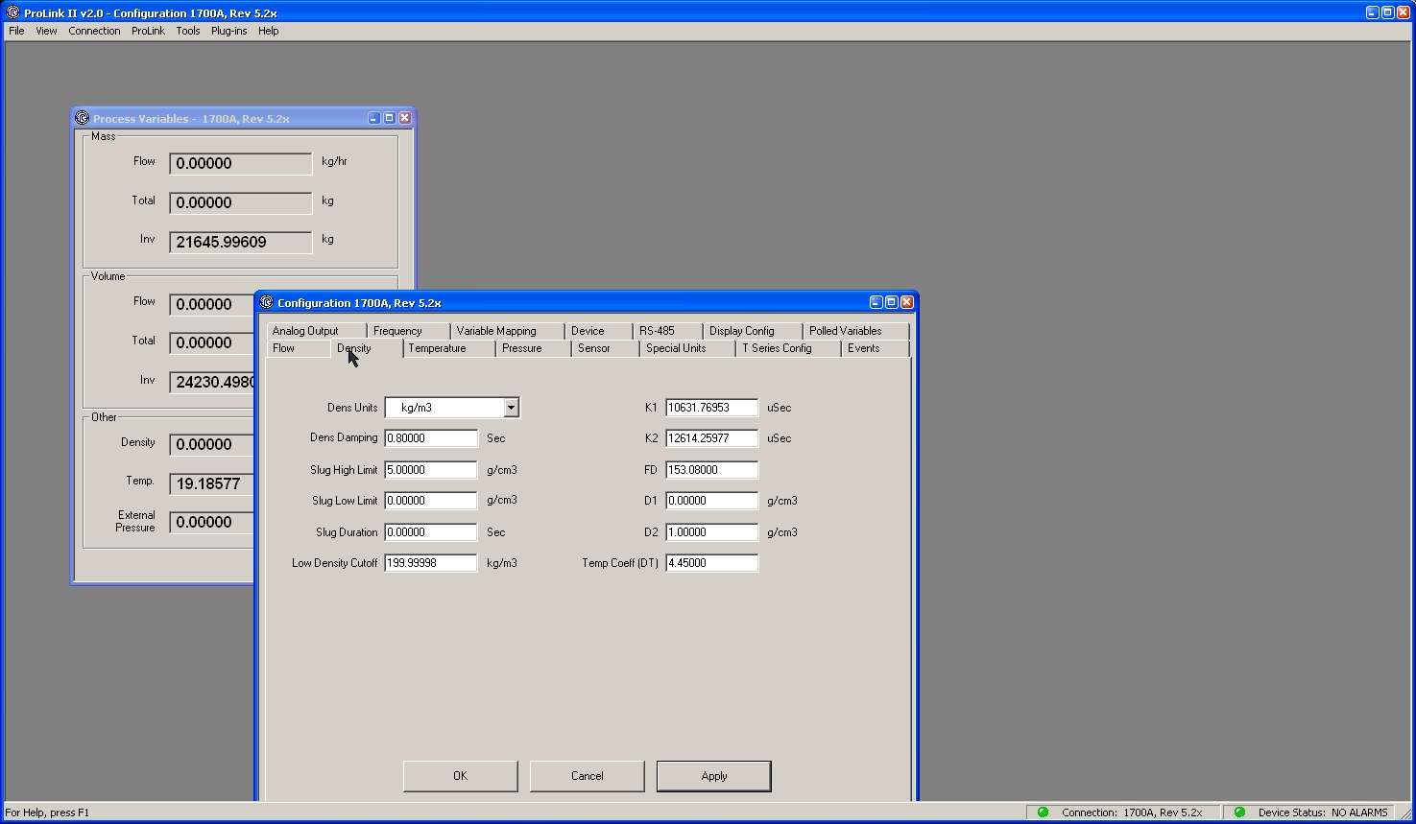Minimize the Process Variables window
This screenshot has height=824, width=1416.
(x=373, y=118)
